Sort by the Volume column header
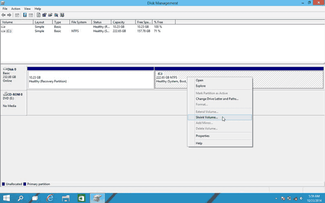The height and width of the screenshot is (203, 325). 17,22
